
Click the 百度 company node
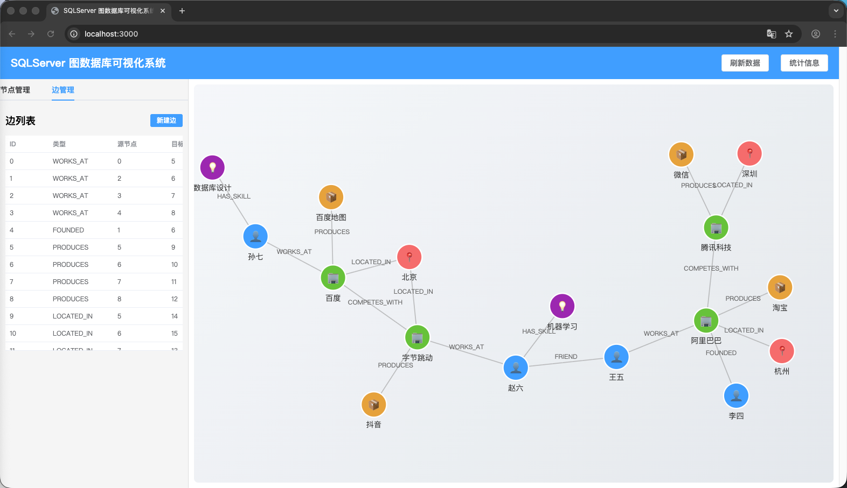coord(333,278)
